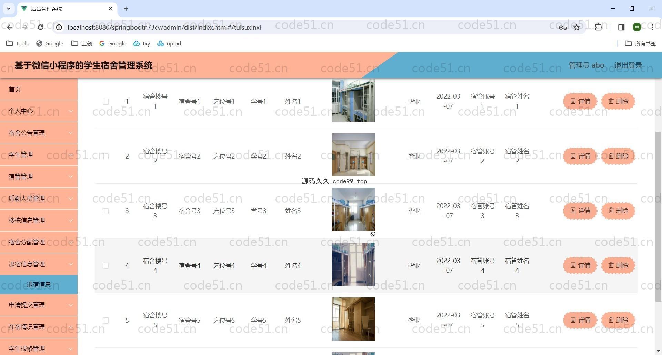The width and height of the screenshot is (662, 355).
Task: Delete row 2 with 删除 button
Action: tap(618, 156)
